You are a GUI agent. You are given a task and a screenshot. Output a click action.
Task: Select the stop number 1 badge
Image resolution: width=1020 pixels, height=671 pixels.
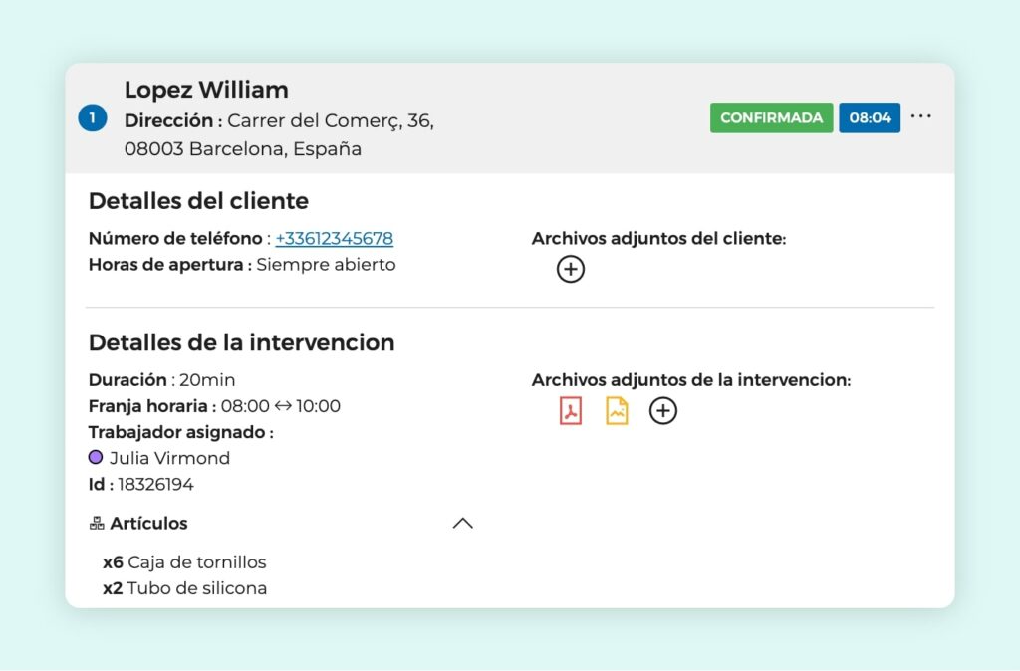[x=92, y=116]
